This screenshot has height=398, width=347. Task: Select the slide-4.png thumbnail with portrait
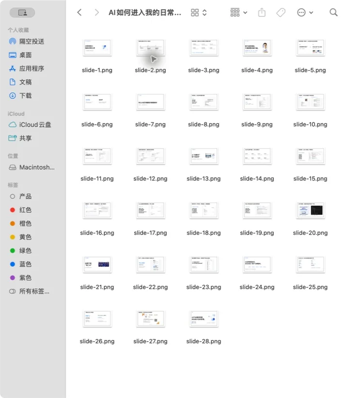click(257, 47)
